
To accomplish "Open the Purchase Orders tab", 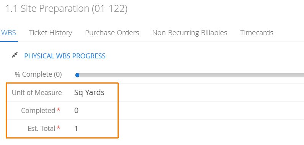I will click(x=112, y=33).
